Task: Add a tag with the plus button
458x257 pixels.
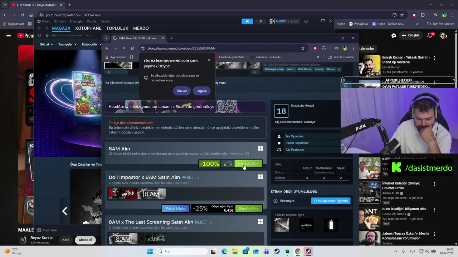Action: tap(339, 69)
